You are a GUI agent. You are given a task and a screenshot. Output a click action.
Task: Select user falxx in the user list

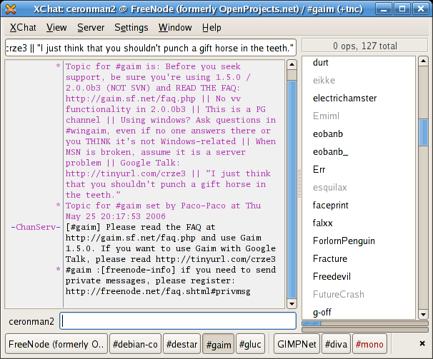pyautogui.click(x=322, y=223)
